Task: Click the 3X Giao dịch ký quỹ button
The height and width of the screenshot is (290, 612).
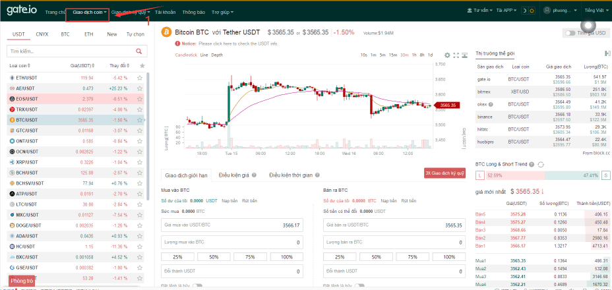Action: pyautogui.click(x=445, y=173)
